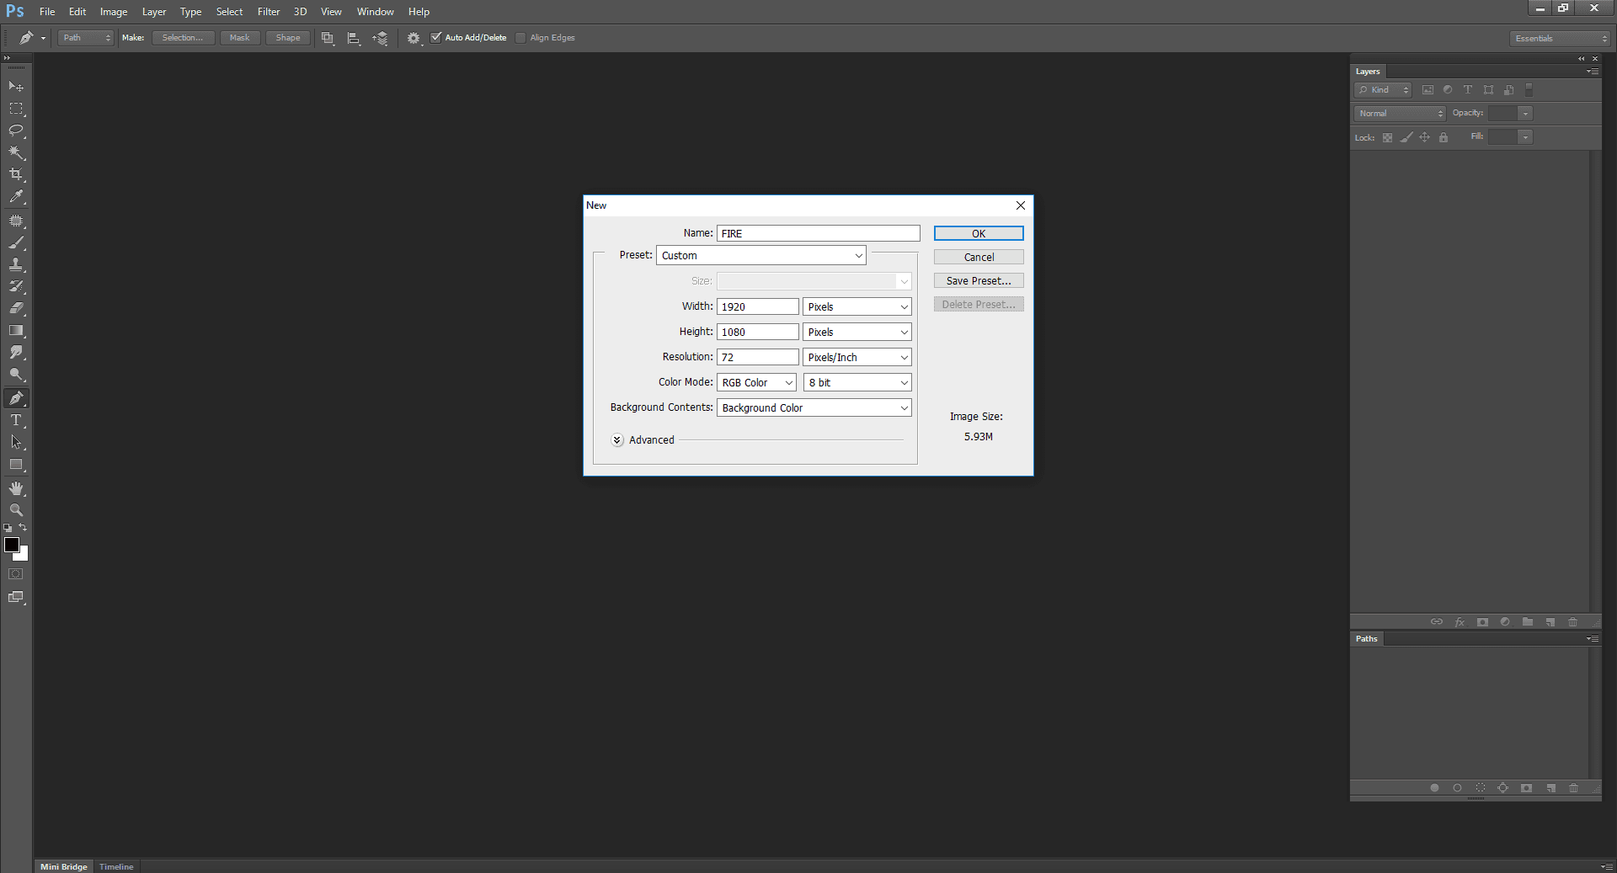Switch to the Mini Bridge tab
This screenshot has height=873, width=1617.
coord(63,866)
